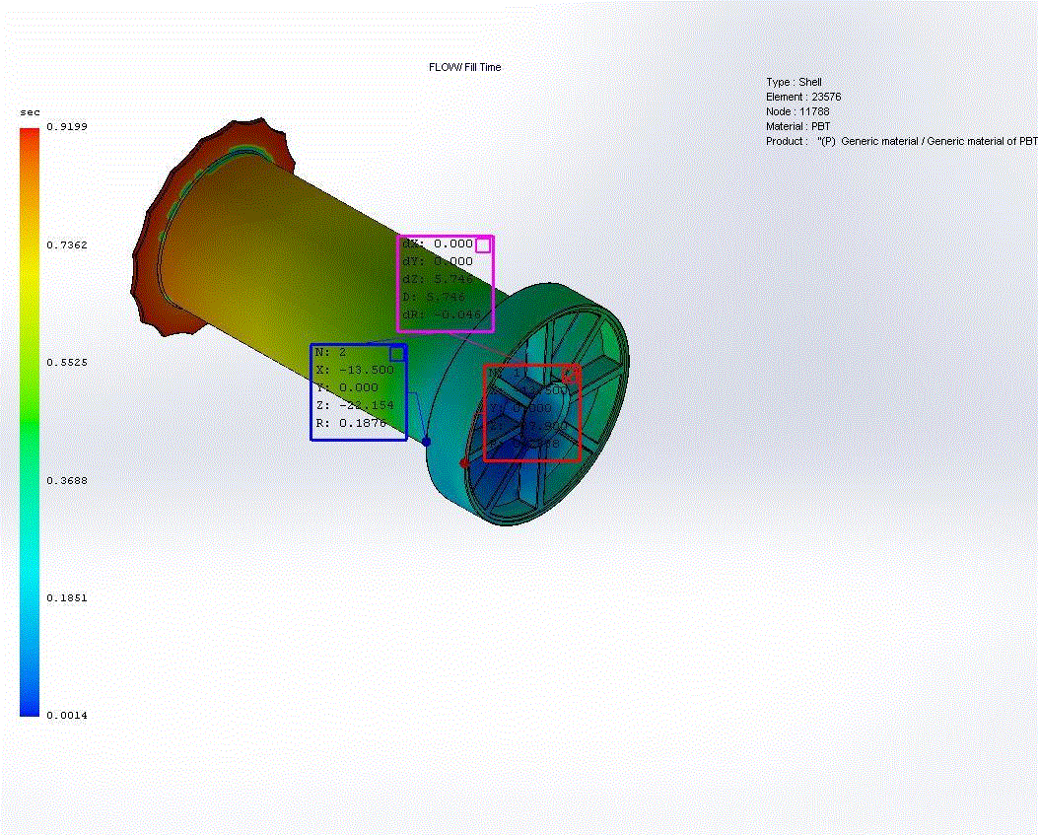Click the Material : PBT info line
Image resolution: width=1038 pixels, height=835 pixels.
pos(797,126)
